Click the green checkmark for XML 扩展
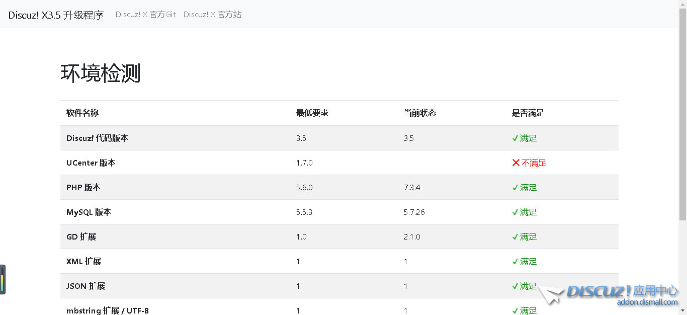The image size is (687, 315). tap(515, 261)
